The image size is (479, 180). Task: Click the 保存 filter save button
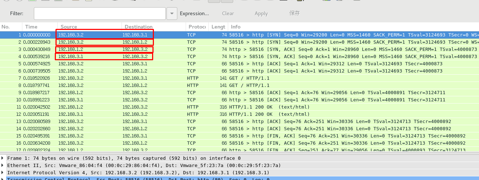point(294,13)
